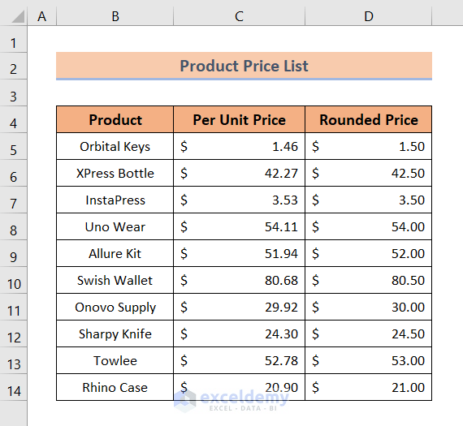The height and width of the screenshot is (426, 463).
Task: Select row 14 header
Action: click(13, 387)
